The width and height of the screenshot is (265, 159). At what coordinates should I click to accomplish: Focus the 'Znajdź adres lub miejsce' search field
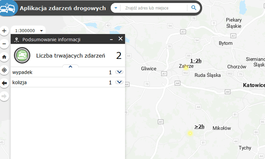tap(154, 8)
